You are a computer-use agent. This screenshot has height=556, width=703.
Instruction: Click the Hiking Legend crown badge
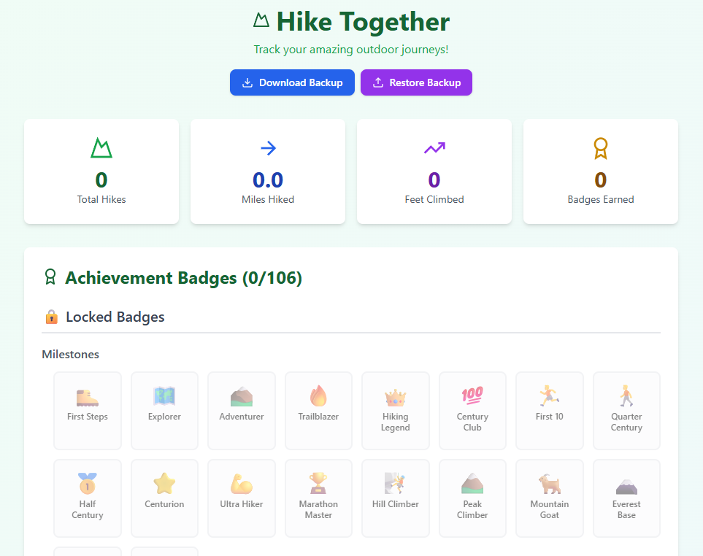395,410
